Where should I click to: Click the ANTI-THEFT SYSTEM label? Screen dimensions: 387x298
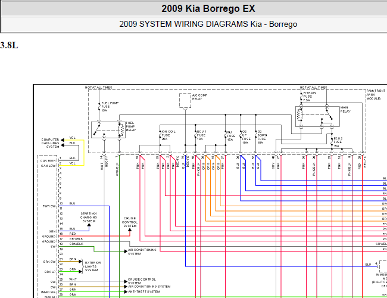coord(144,291)
